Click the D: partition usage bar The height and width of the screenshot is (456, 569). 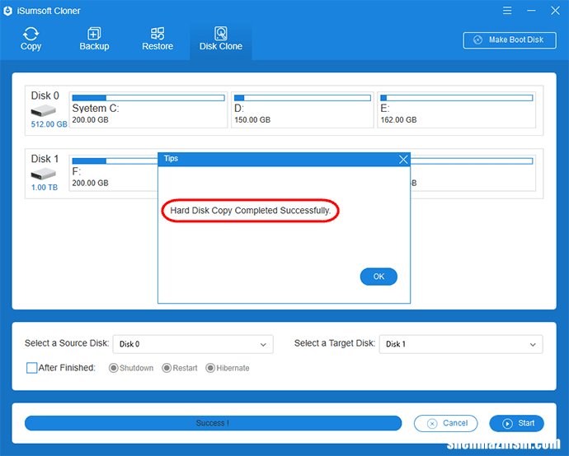[x=303, y=98]
